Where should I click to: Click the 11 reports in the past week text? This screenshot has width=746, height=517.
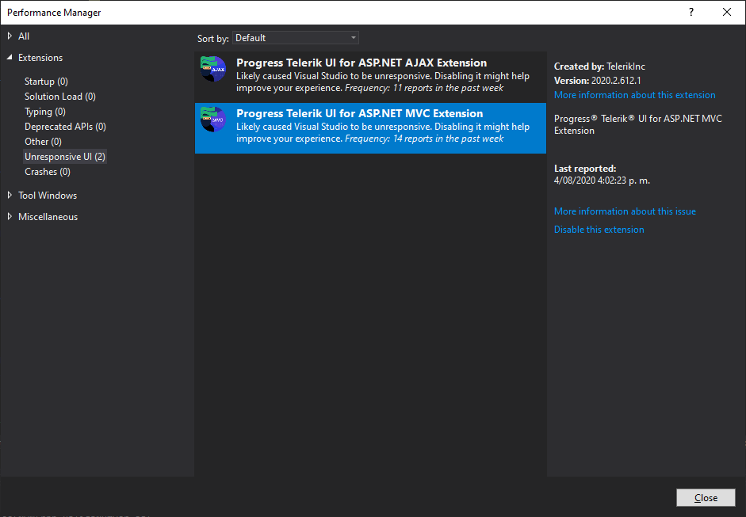tap(448, 88)
